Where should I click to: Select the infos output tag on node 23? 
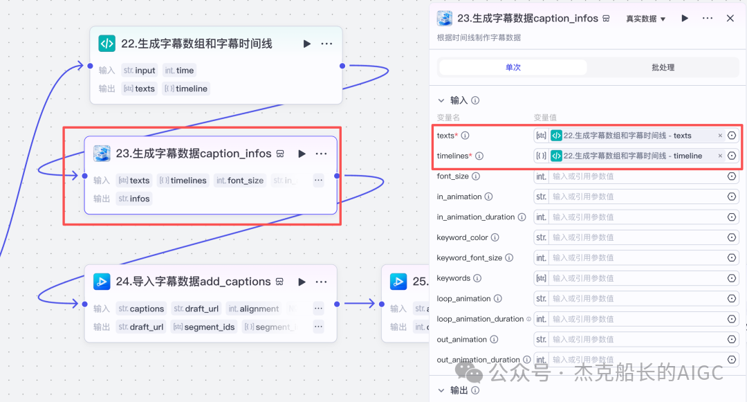[134, 199]
